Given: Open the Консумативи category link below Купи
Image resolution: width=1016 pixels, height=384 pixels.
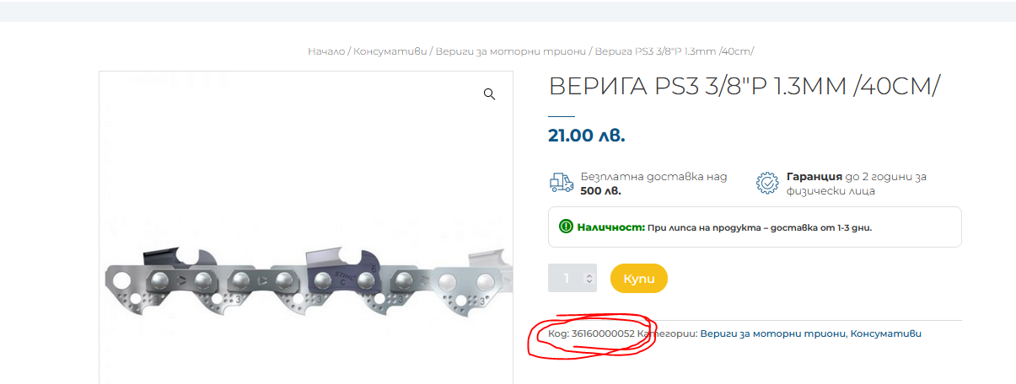Looking at the screenshot, I should [x=886, y=333].
